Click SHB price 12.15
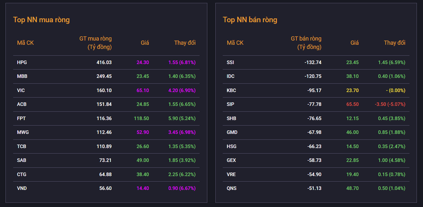This screenshot has width=423, height=207. point(352,118)
